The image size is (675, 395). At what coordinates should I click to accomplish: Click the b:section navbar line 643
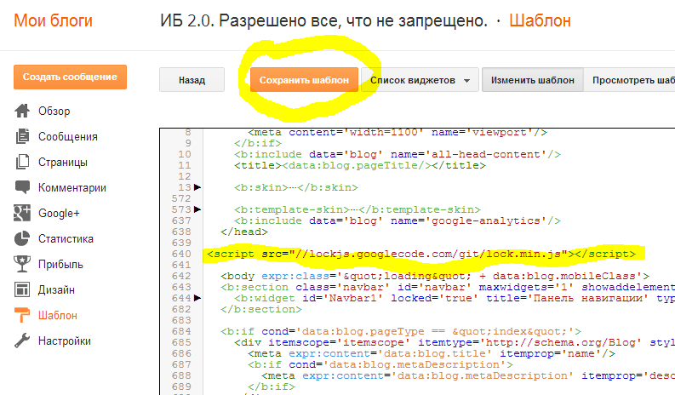[448, 287]
